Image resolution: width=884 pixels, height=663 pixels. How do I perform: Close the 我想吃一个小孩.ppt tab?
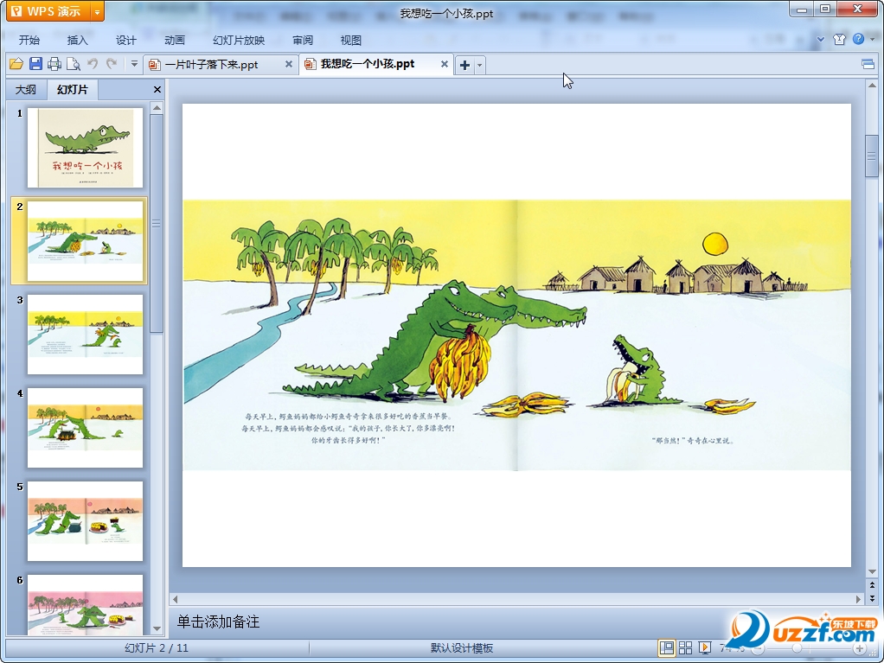pyautogui.click(x=445, y=64)
